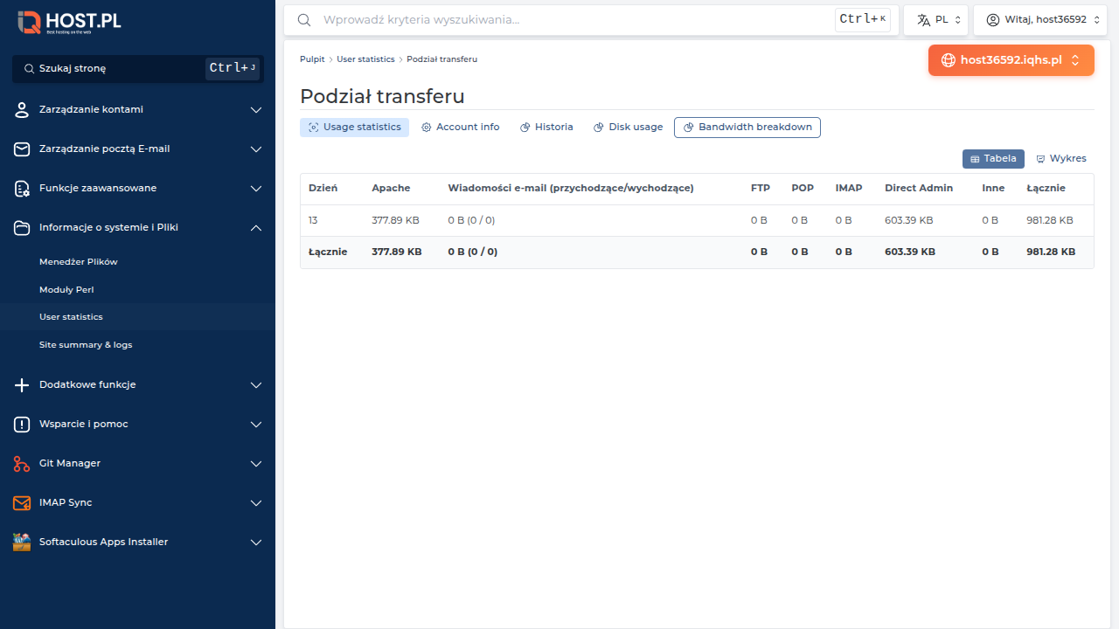Screen dimensions: 1119x629
Task: Focus the Szukaj stronę search field
Action: 138,68
